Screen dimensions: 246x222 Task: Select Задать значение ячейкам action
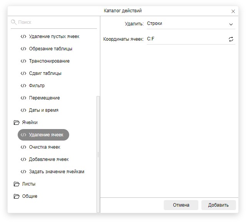[57, 172]
